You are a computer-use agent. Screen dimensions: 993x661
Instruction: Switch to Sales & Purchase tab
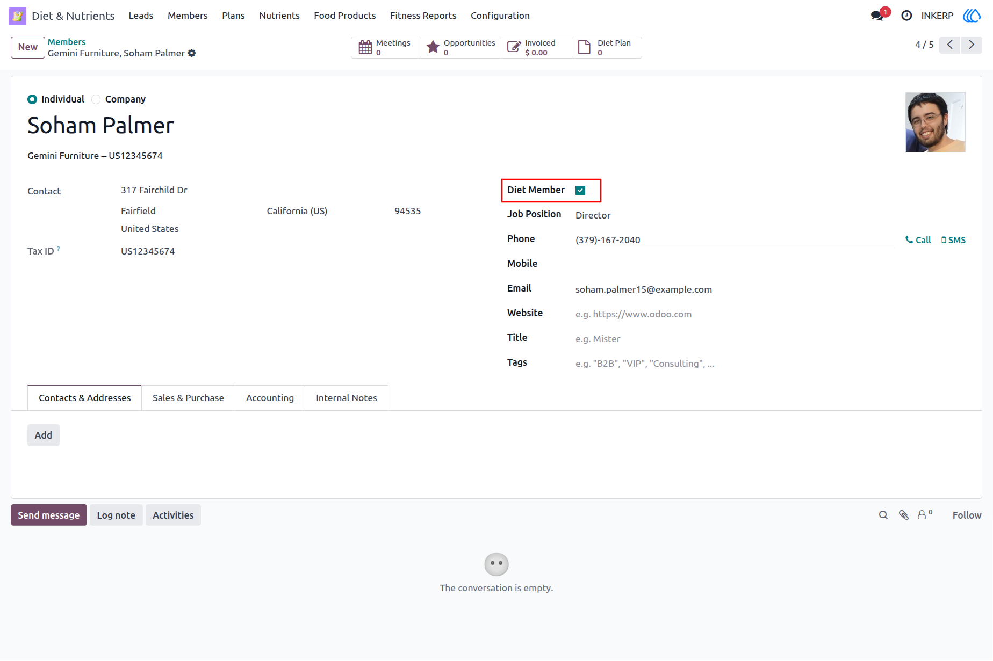[x=188, y=398]
